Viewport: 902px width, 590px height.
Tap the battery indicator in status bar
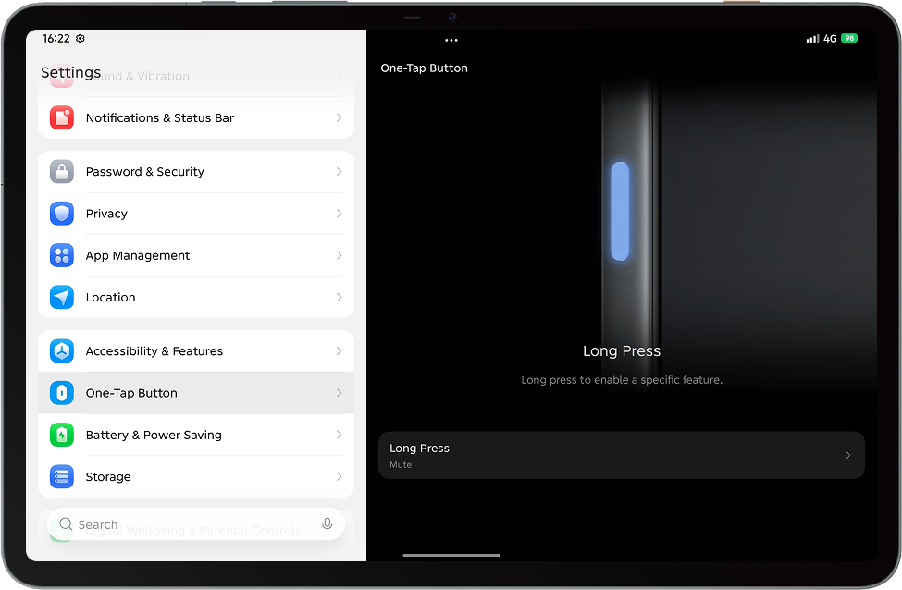coord(849,38)
